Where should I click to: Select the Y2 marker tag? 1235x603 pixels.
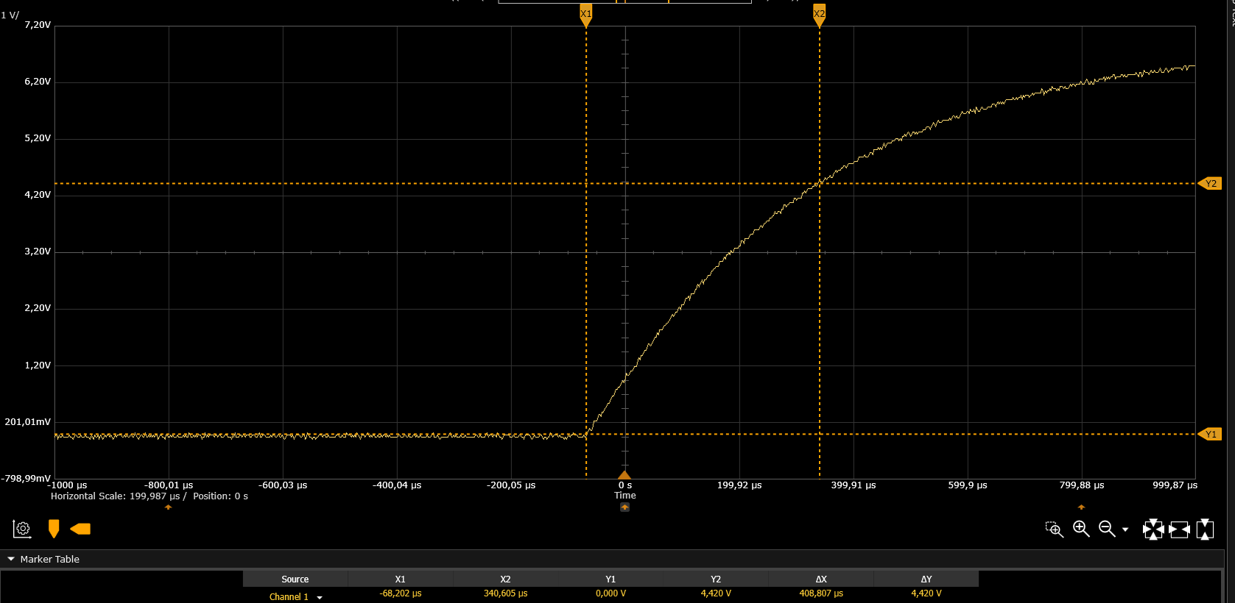(1210, 183)
